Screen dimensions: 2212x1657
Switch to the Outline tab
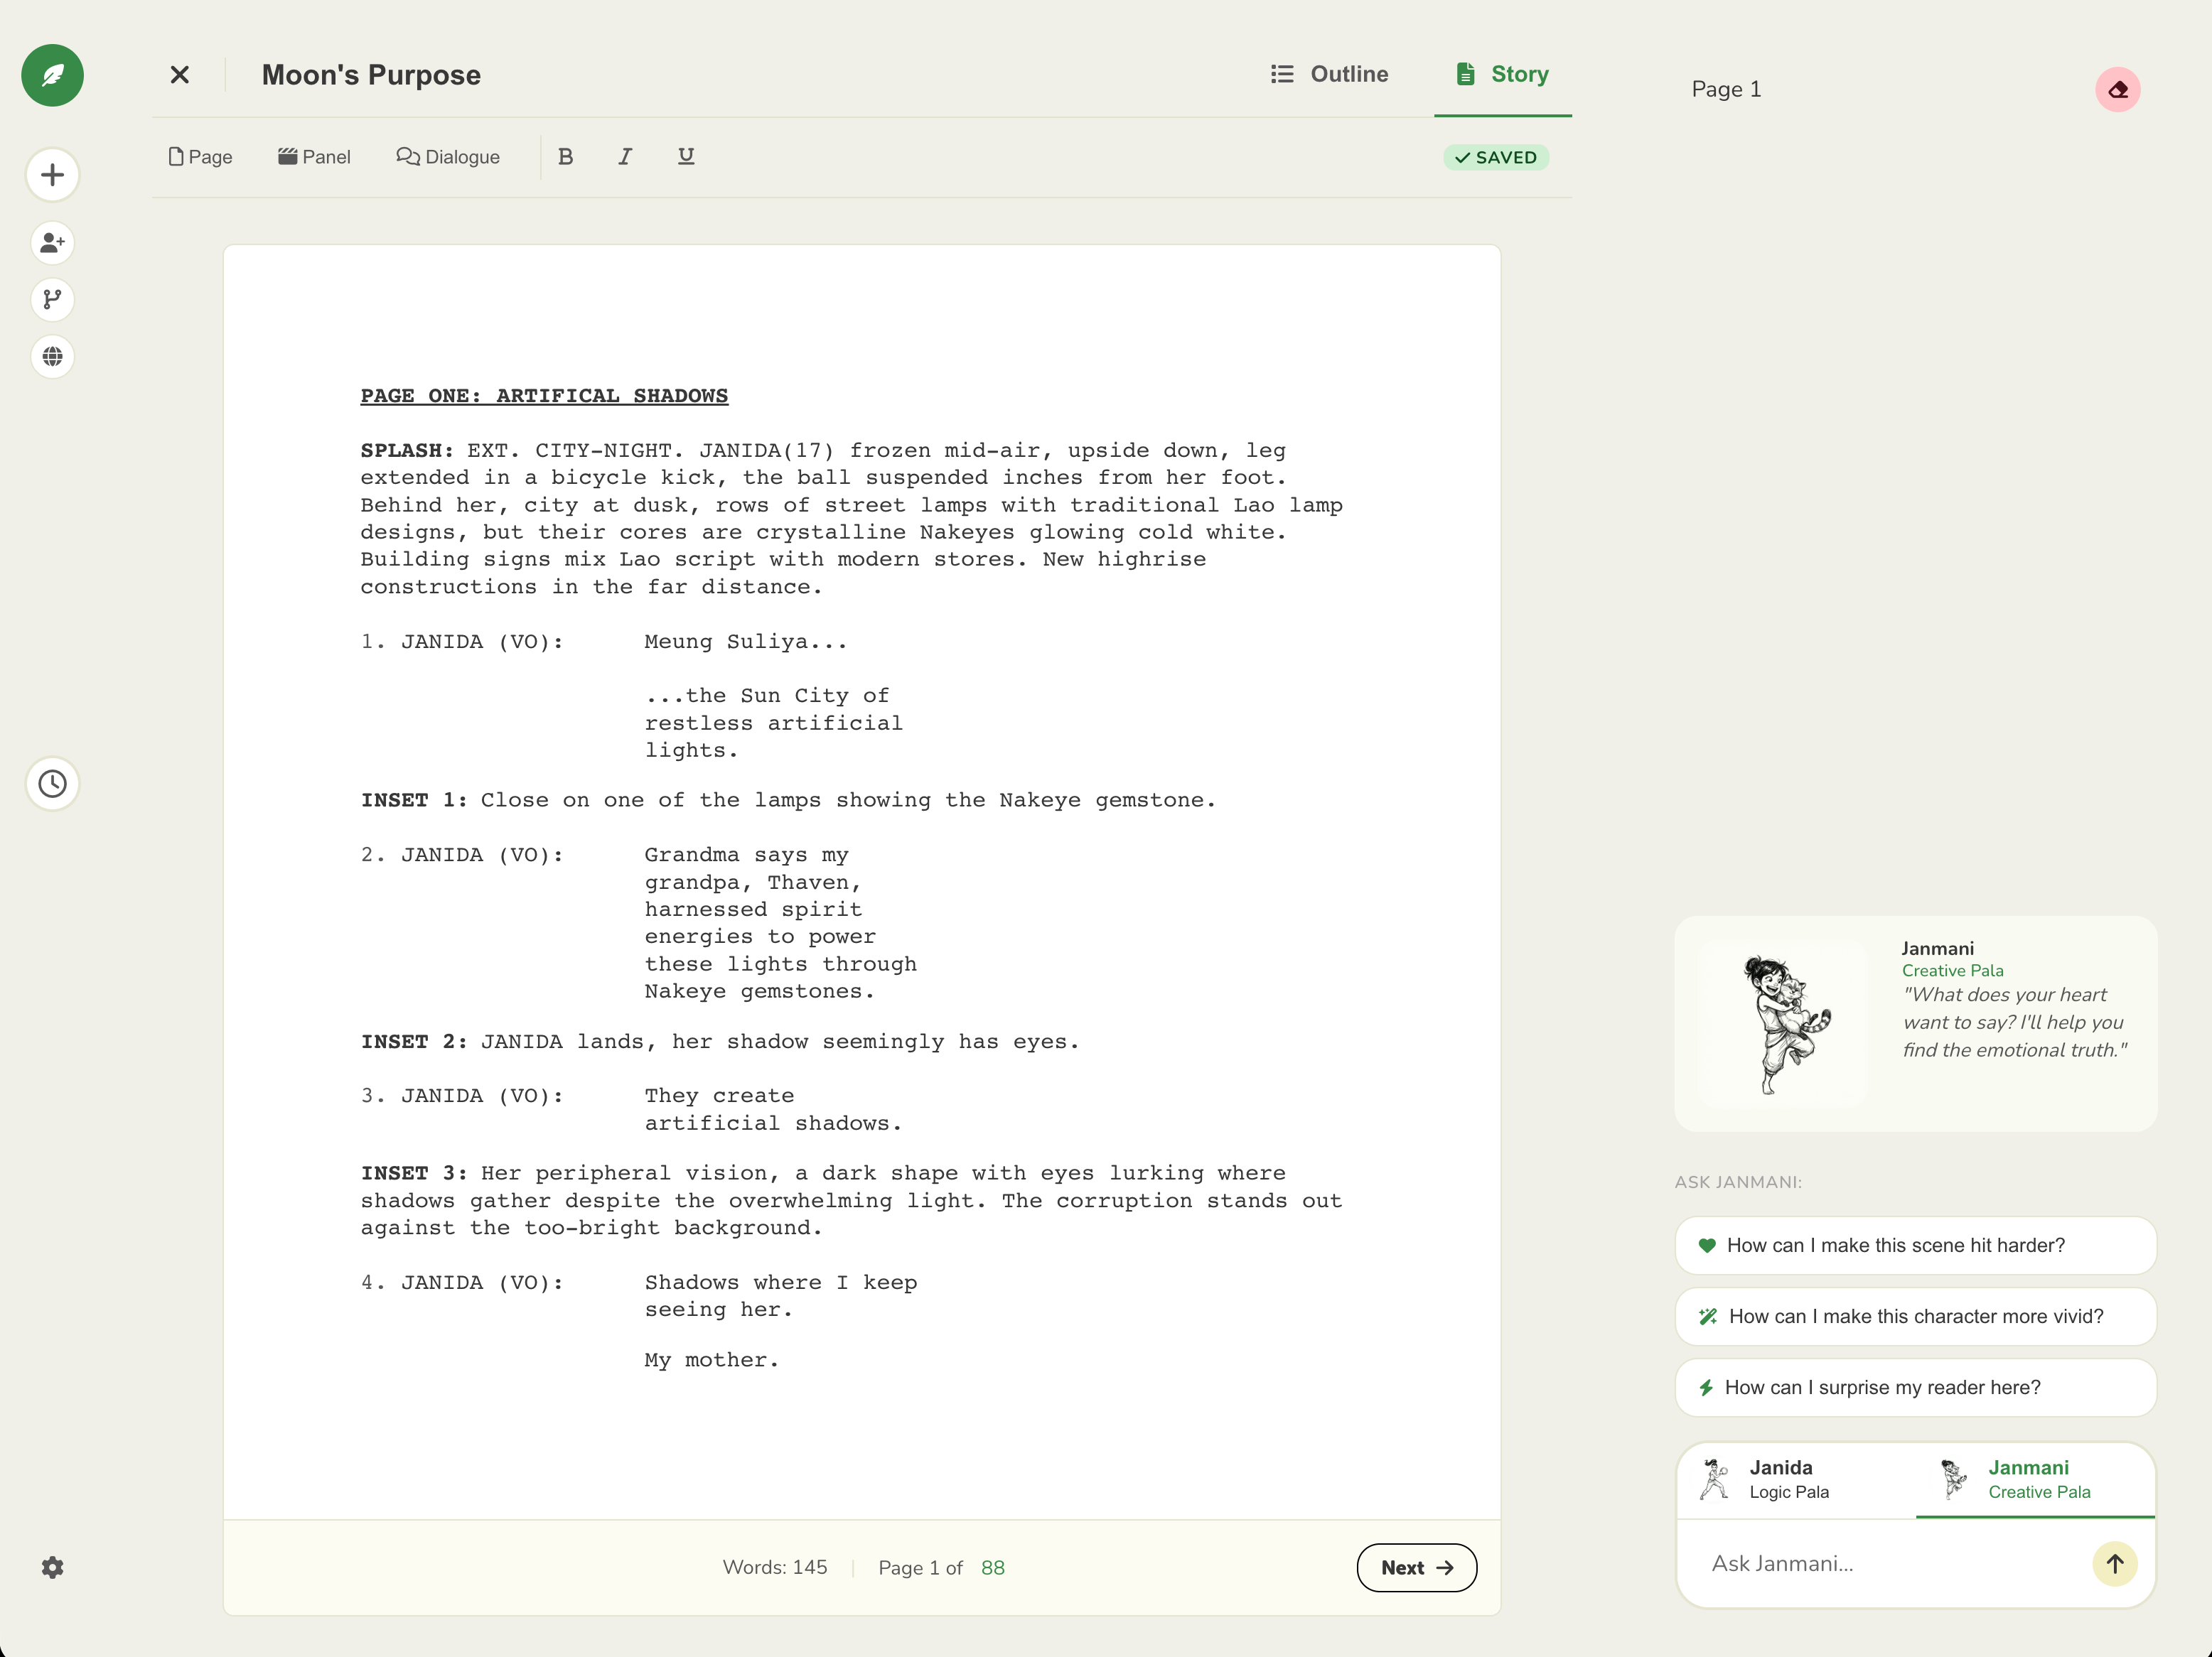(1330, 74)
